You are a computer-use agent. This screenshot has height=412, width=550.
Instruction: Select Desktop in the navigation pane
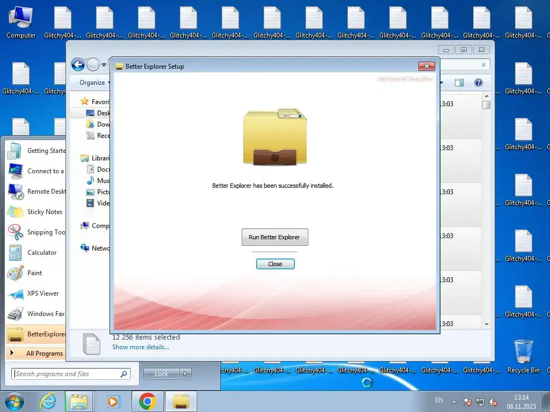(x=98, y=113)
